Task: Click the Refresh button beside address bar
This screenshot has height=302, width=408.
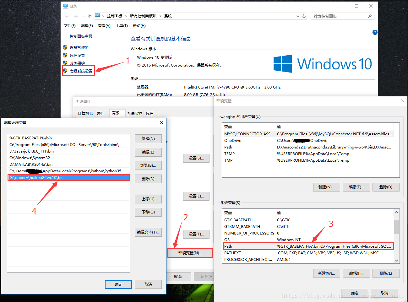Action: [304, 16]
